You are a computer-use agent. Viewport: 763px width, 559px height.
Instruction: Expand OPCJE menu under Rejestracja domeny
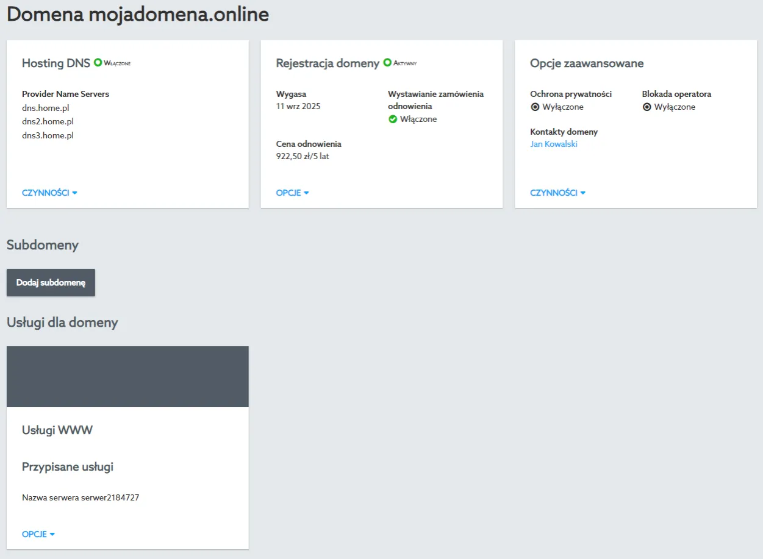click(292, 193)
